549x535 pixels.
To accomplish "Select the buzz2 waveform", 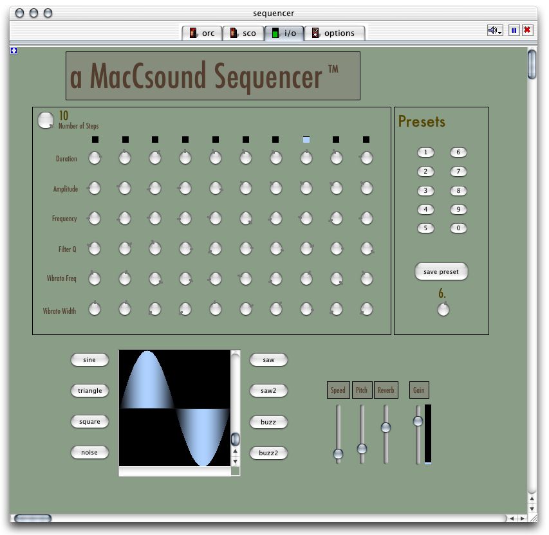I will 268,453.
